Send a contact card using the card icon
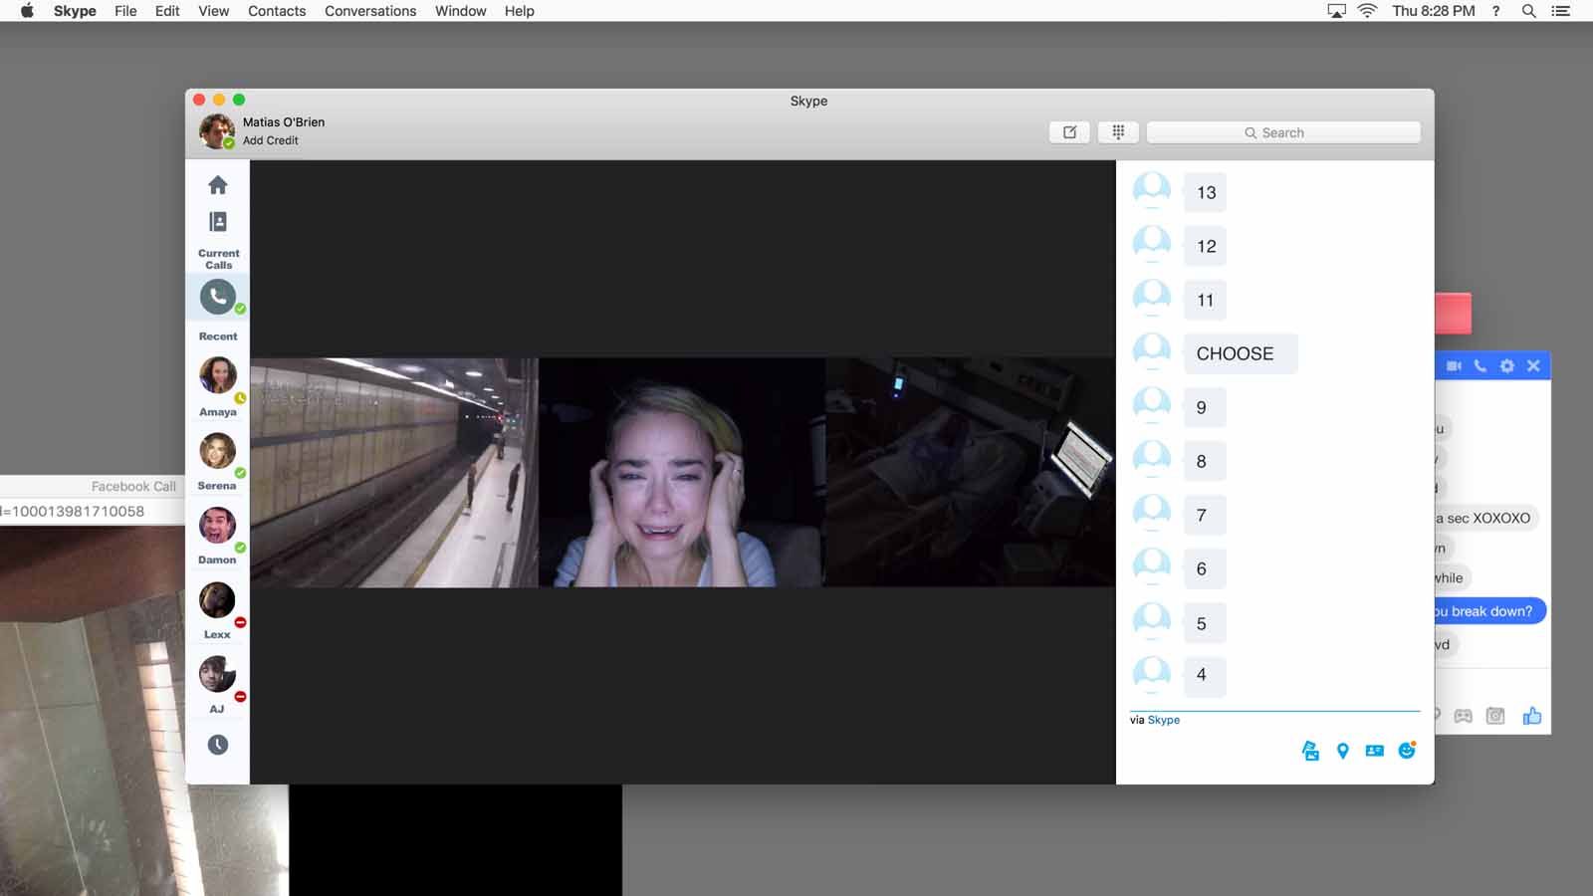Screen dimensions: 1593x896 (x=1374, y=751)
